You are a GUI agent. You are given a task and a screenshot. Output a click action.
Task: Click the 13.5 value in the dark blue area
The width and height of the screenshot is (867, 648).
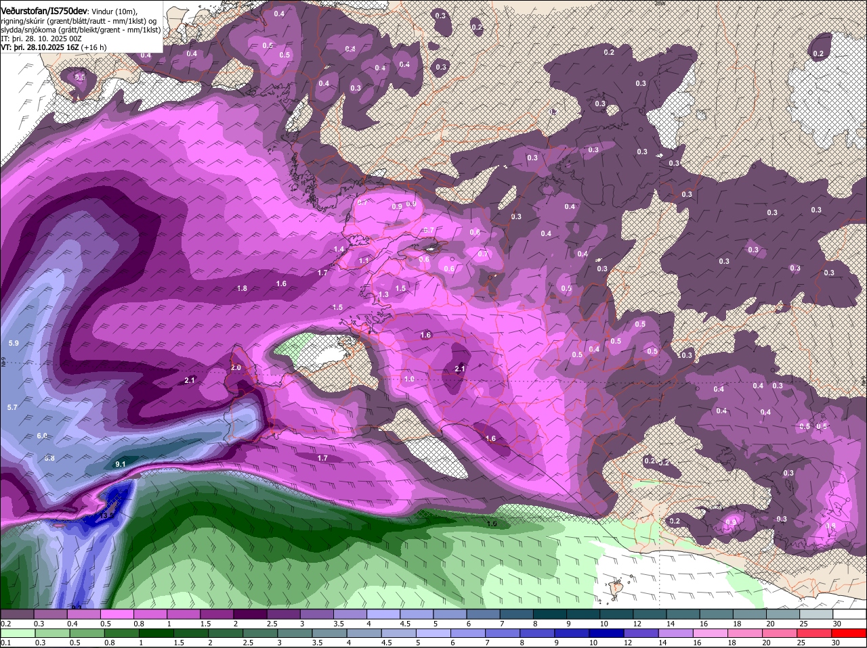click(107, 515)
